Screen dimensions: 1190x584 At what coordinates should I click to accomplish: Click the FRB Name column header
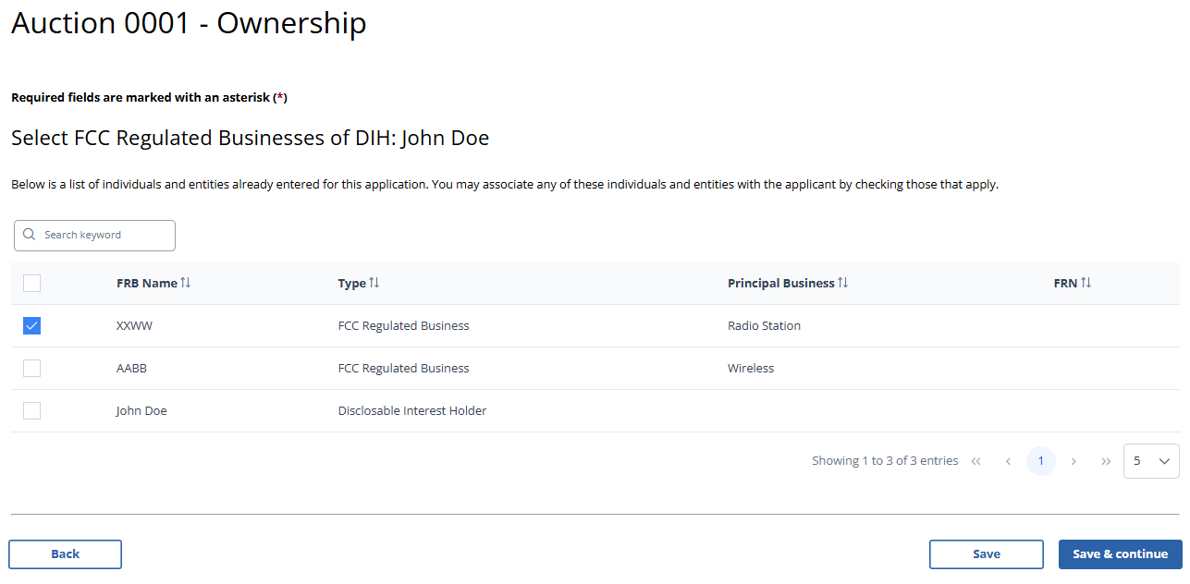click(146, 284)
